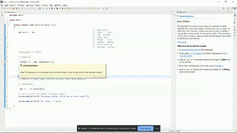The height and width of the screenshot is (133, 237).
Task: Click the line calling ob.intValue()
Action: (x=32, y=89)
